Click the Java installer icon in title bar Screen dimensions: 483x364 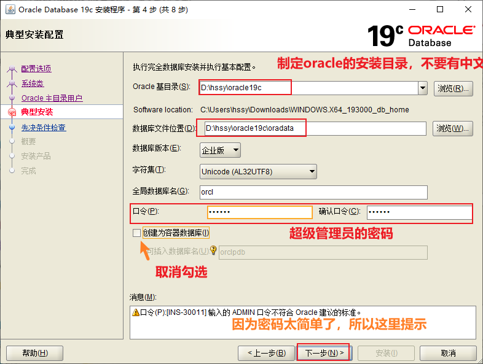pos(10,9)
